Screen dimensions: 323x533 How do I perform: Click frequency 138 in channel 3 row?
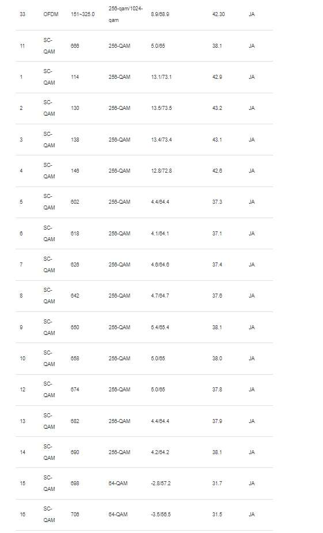pos(75,140)
